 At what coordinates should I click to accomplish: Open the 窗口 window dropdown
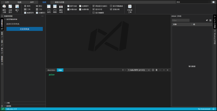tap(17, 8)
